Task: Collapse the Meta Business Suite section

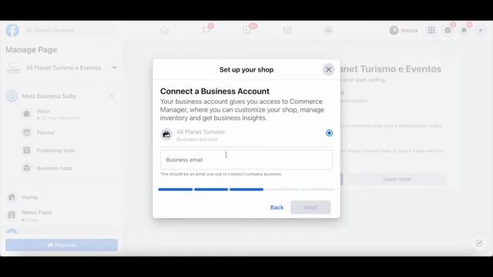Action: point(112,96)
